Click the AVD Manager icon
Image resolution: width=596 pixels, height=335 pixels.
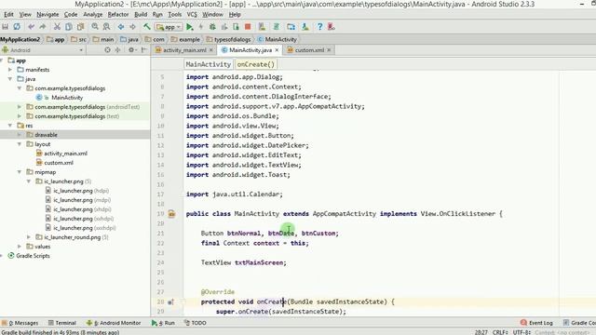point(262,27)
